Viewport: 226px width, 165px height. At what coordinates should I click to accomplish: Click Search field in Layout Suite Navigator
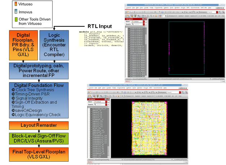(137, 24)
